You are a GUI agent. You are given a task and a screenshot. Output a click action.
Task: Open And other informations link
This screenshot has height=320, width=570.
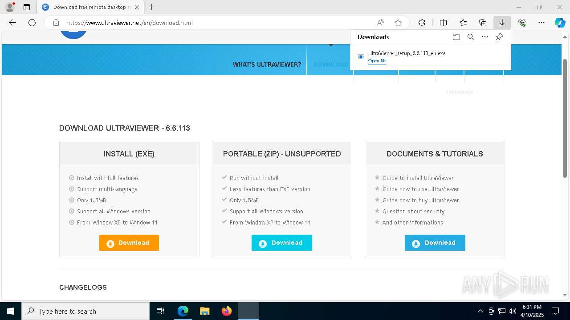[x=412, y=222]
